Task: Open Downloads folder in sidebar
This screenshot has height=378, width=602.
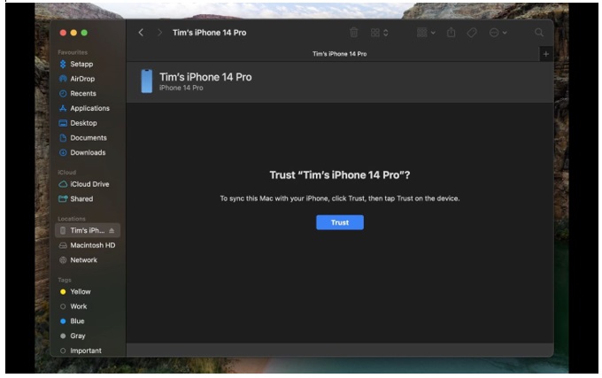Action: pyautogui.click(x=87, y=153)
